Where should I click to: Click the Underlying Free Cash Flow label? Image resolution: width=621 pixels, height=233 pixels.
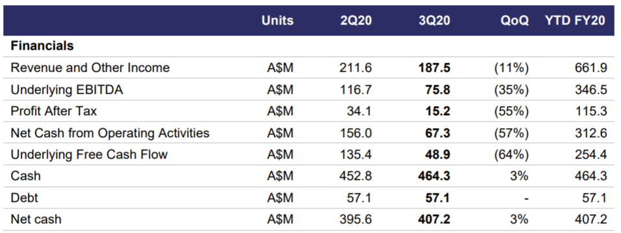(89, 155)
